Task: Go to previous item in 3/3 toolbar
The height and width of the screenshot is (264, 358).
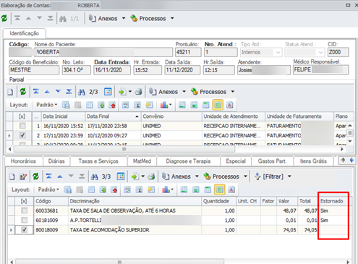Action: (x=60, y=176)
